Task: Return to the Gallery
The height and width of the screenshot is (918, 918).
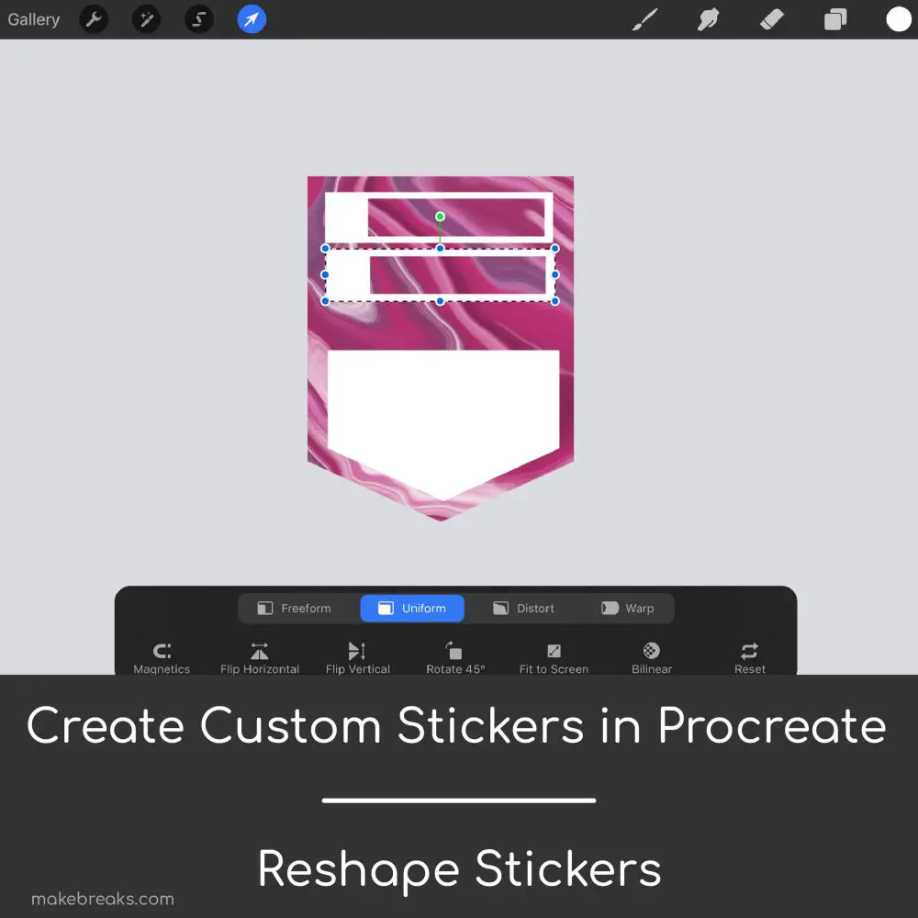Action: (x=33, y=19)
